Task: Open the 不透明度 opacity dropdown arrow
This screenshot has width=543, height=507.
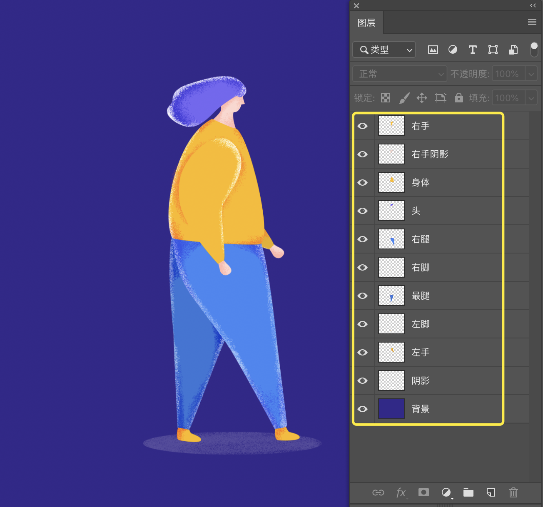Action: (x=531, y=74)
